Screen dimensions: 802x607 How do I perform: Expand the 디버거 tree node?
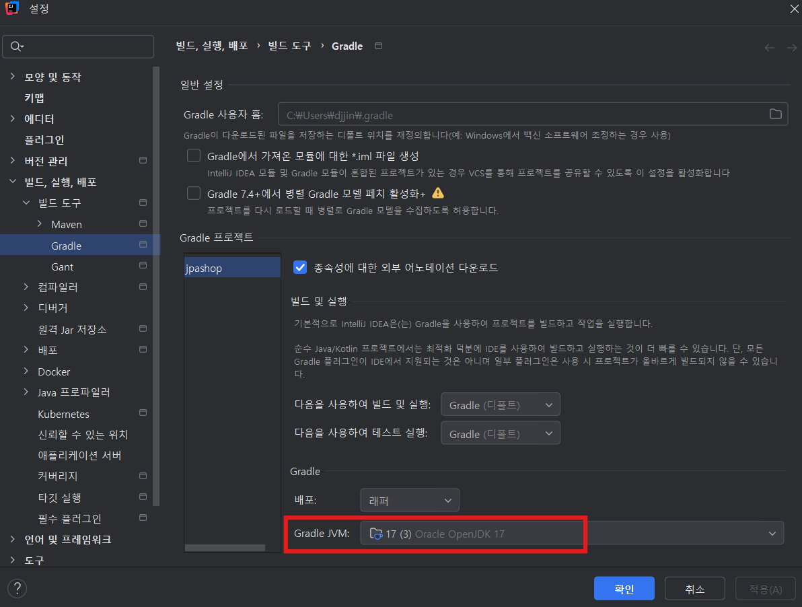(26, 308)
